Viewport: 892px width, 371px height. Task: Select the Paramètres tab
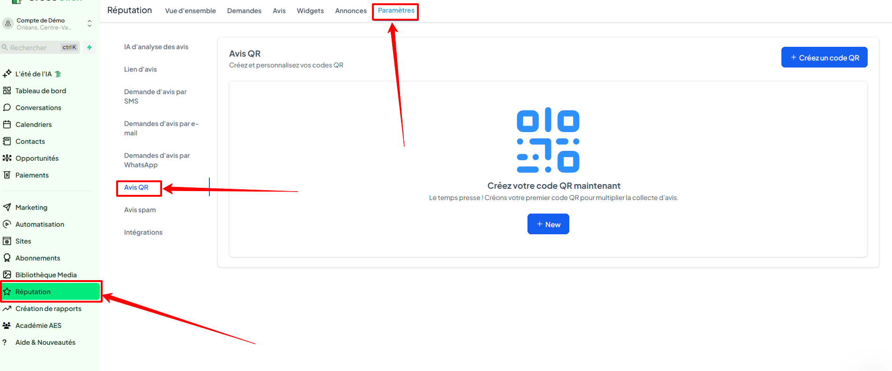[x=396, y=10]
